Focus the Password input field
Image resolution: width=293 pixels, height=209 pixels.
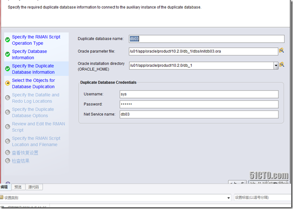point(198,104)
